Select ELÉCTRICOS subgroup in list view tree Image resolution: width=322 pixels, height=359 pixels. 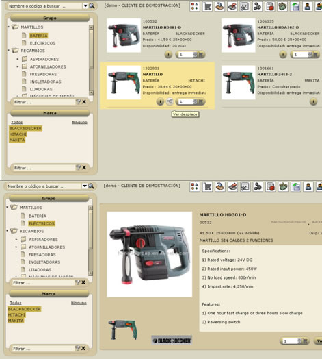42,43
